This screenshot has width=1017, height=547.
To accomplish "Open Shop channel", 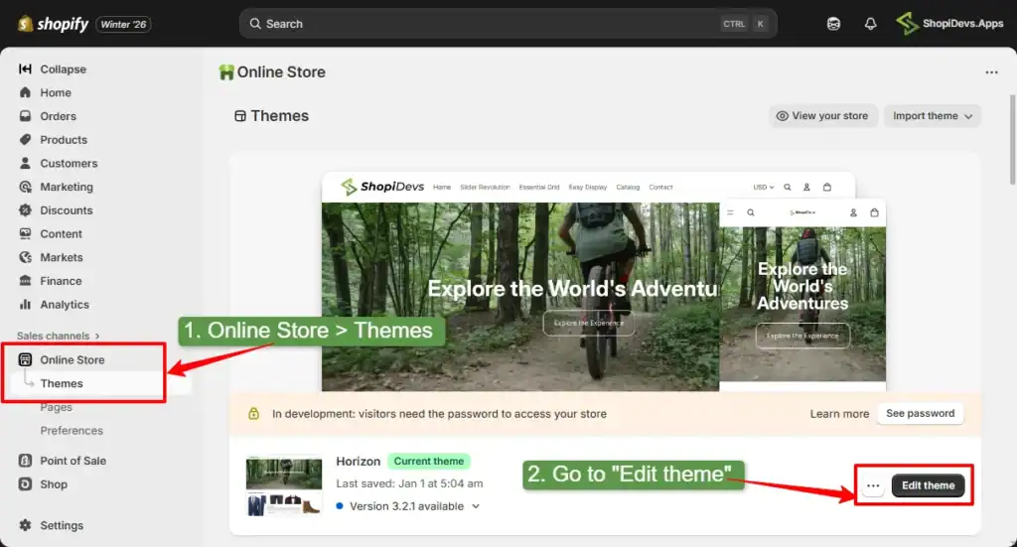I will tap(54, 484).
